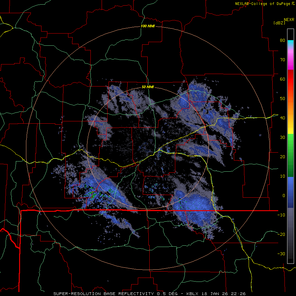Select the 100 NMI range ring label

[148, 26]
